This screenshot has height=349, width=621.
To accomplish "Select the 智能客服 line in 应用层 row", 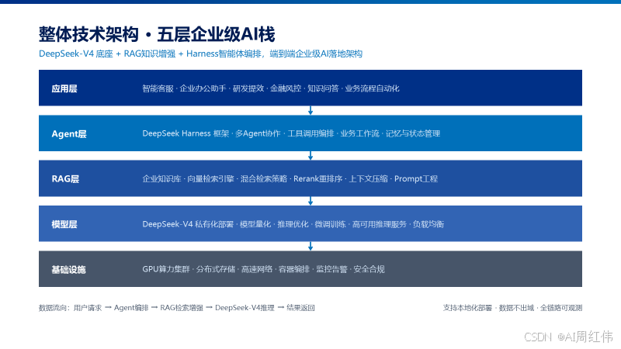I will 271,88.
